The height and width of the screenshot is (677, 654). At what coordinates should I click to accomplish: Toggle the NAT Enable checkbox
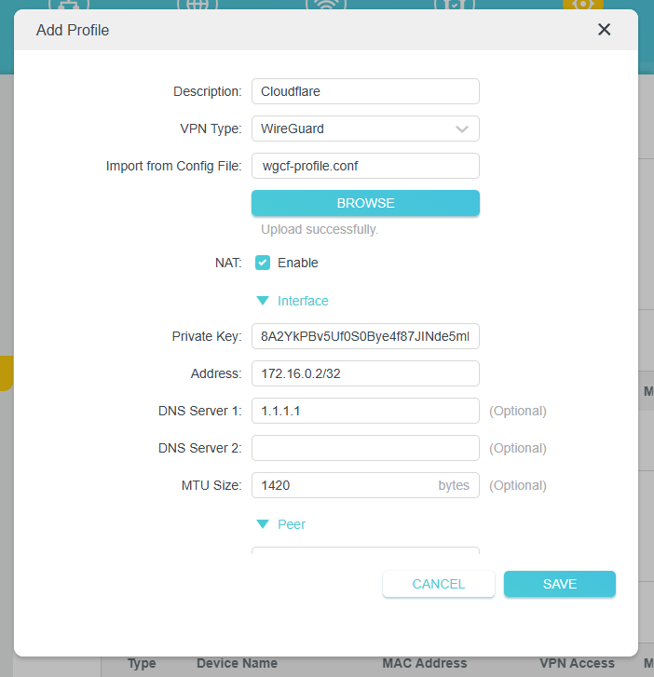[x=263, y=263]
